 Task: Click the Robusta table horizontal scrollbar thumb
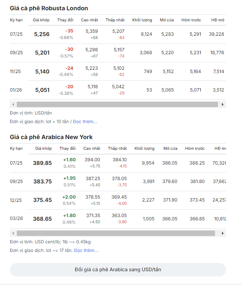pos(117,105)
